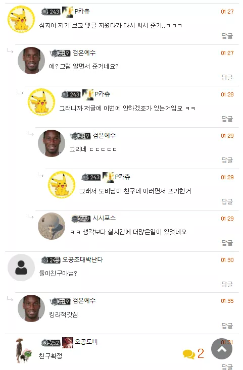Reply to 시시포스's comment via 답글

click(227, 243)
